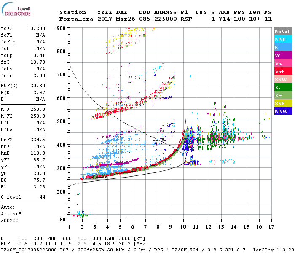The width and height of the screenshot is (295, 253).
Task: Select the SSE yellow legend swatch
Action: (x=283, y=103)
